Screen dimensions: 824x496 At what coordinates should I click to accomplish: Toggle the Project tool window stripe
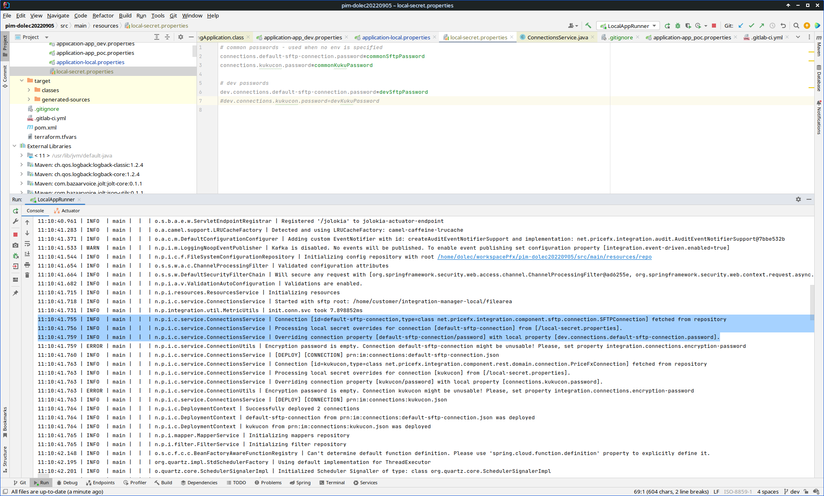click(x=5, y=46)
